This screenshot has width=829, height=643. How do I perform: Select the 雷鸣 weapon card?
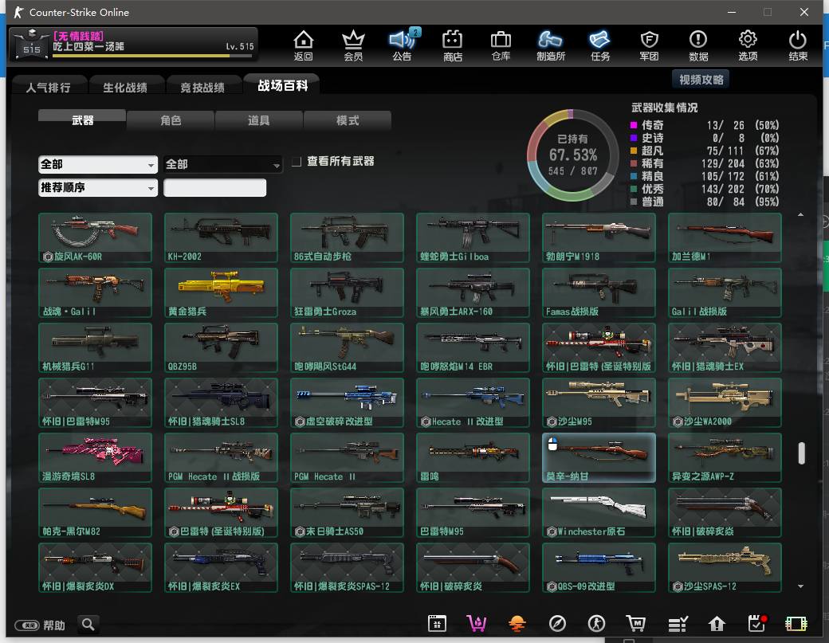(473, 457)
